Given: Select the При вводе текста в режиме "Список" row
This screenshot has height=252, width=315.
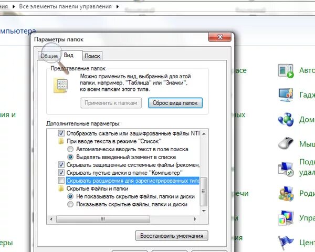Looking at the screenshot, I should (x=114, y=141).
